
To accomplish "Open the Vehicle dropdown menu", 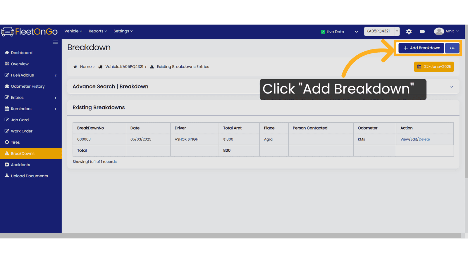I will [x=73, y=31].
